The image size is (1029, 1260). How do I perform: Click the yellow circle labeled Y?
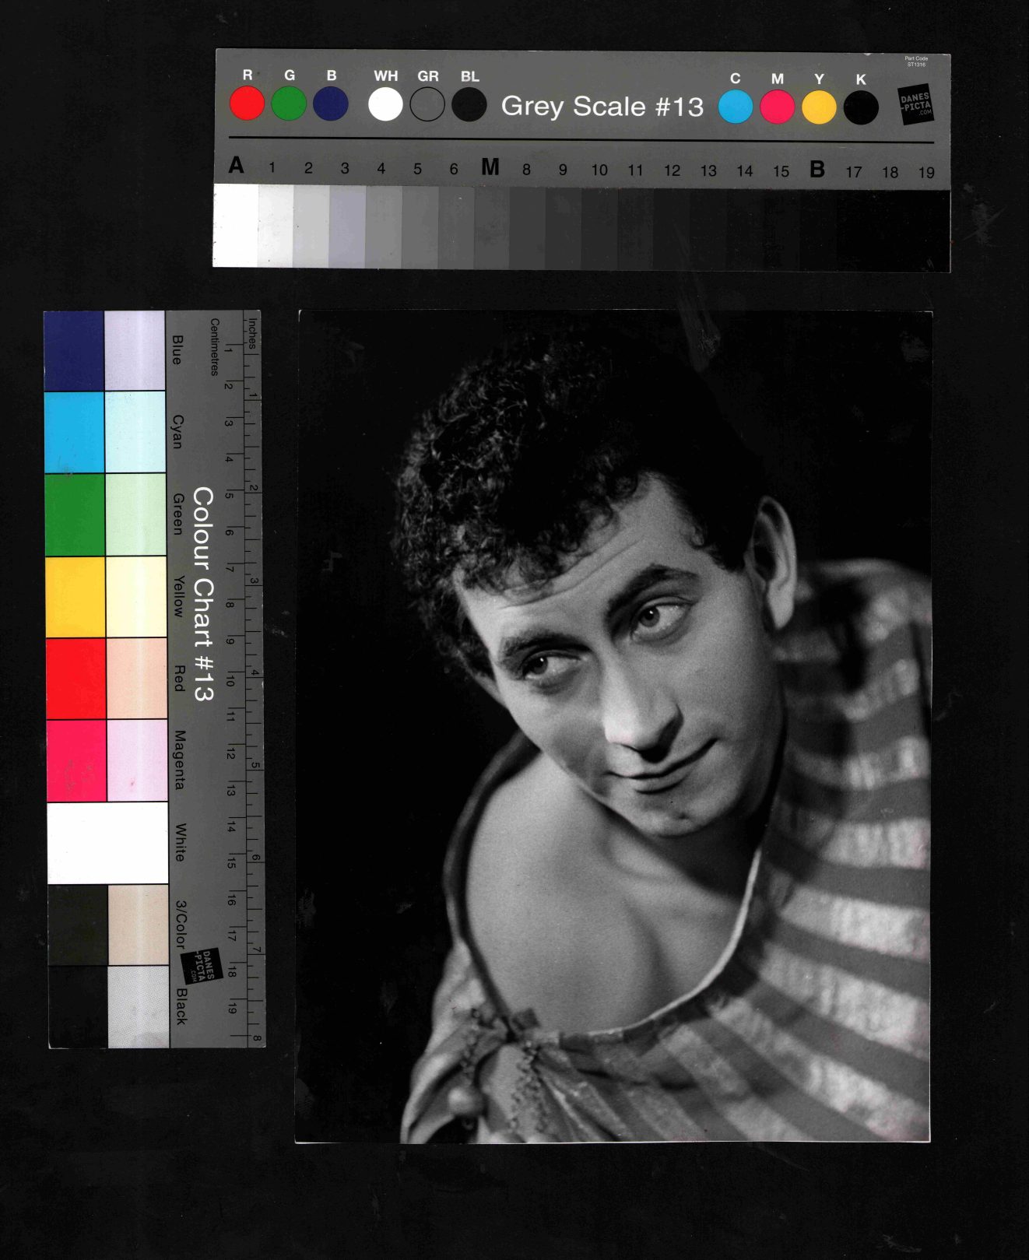[819, 107]
